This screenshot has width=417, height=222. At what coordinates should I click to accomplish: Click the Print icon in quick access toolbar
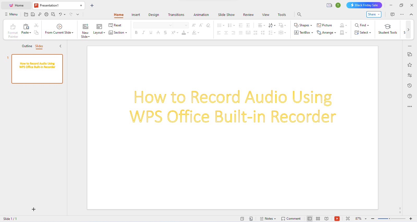coord(46,14)
